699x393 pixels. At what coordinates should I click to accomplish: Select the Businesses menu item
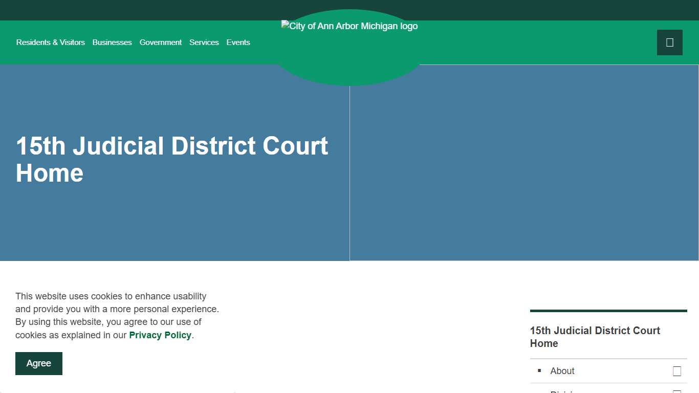[x=112, y=42]
